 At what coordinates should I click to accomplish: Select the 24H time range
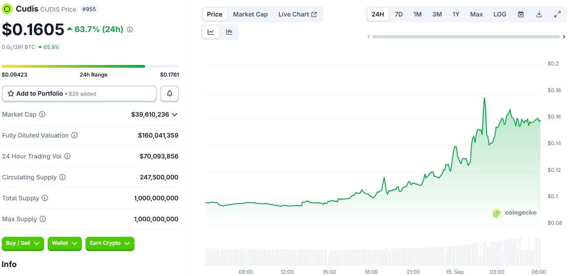(378, 14)
